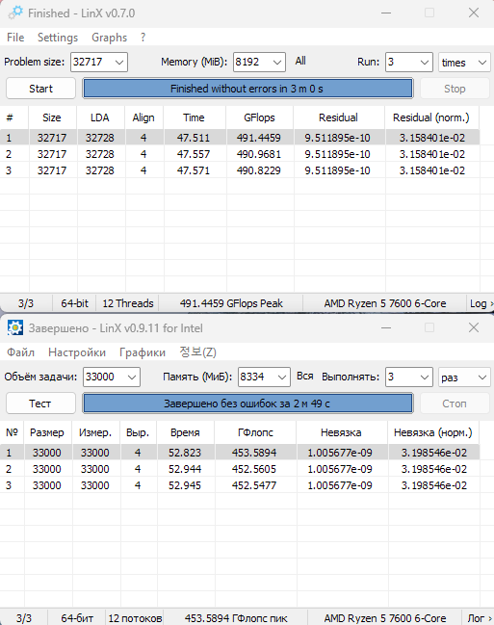The height and width of the screenshot is (625, 494).
Task: Click the LinX v0.9.11 gear title icon
Action: tap(15, 327)
